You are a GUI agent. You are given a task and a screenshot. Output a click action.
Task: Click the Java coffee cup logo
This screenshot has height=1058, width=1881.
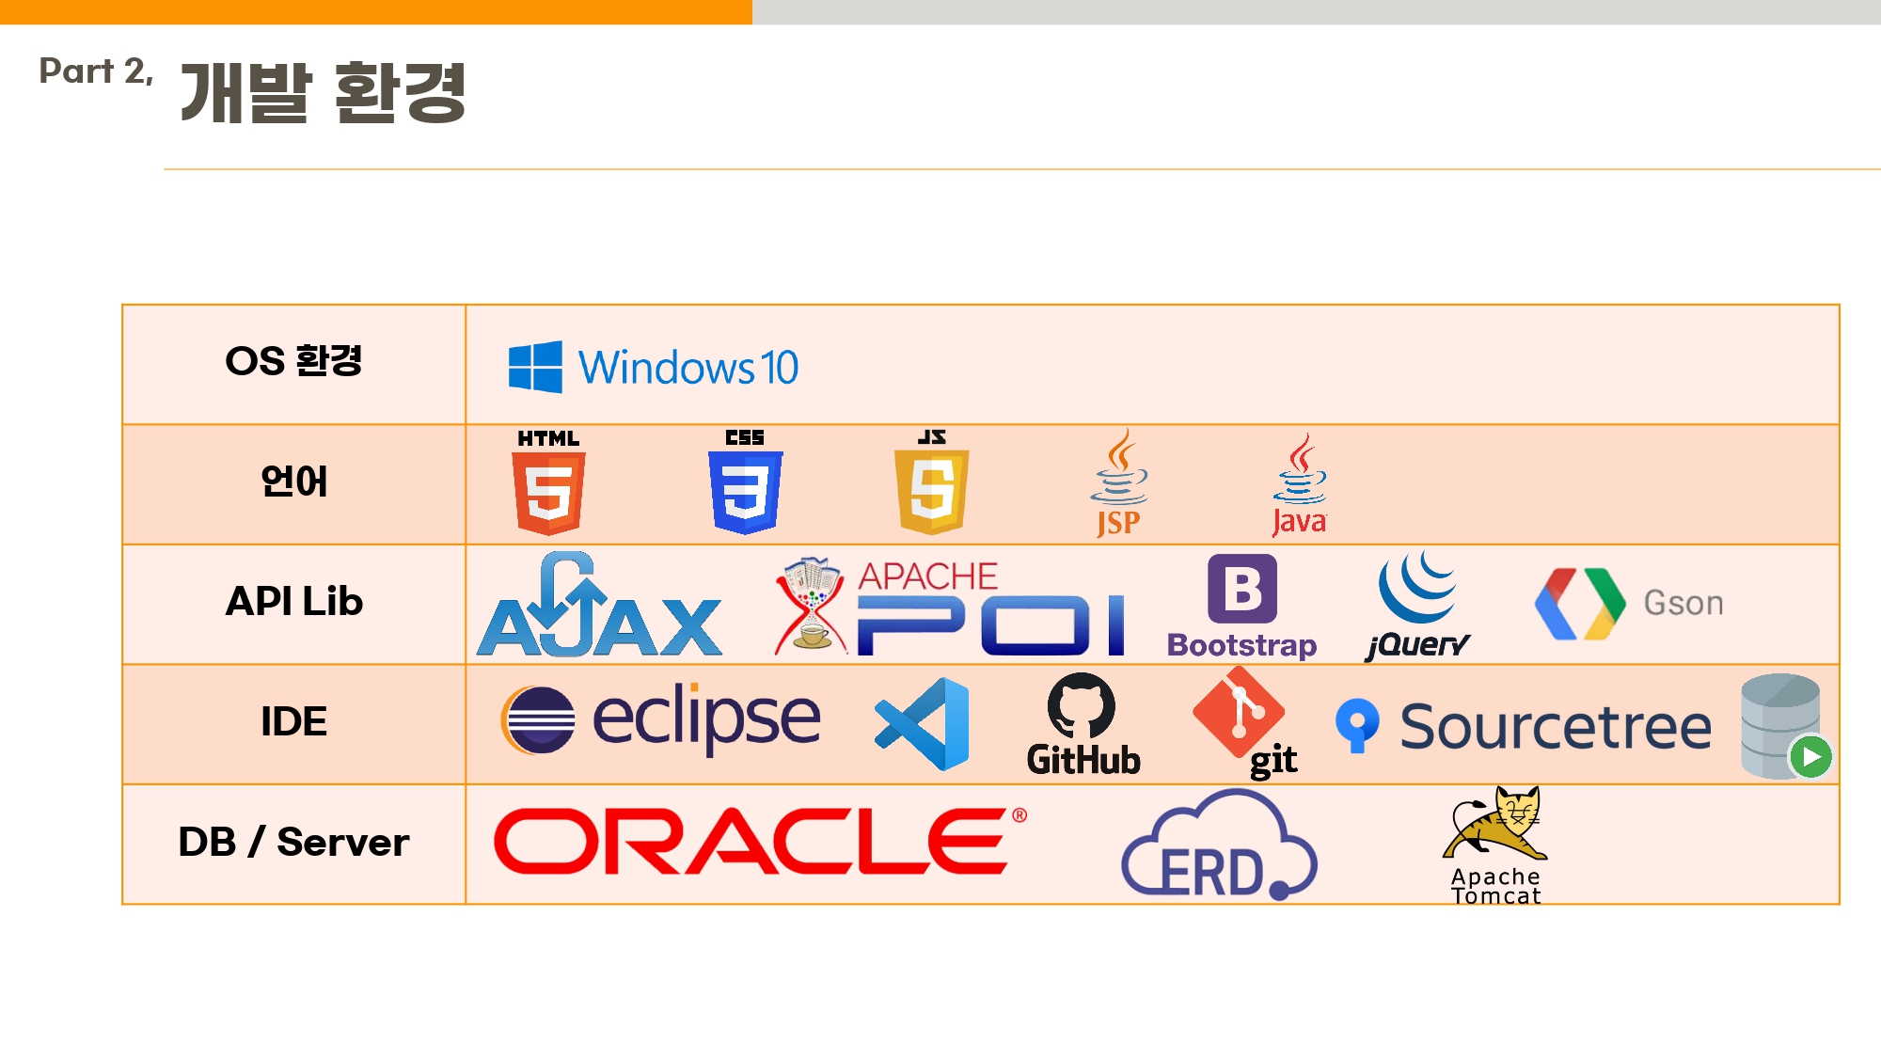1299,485
